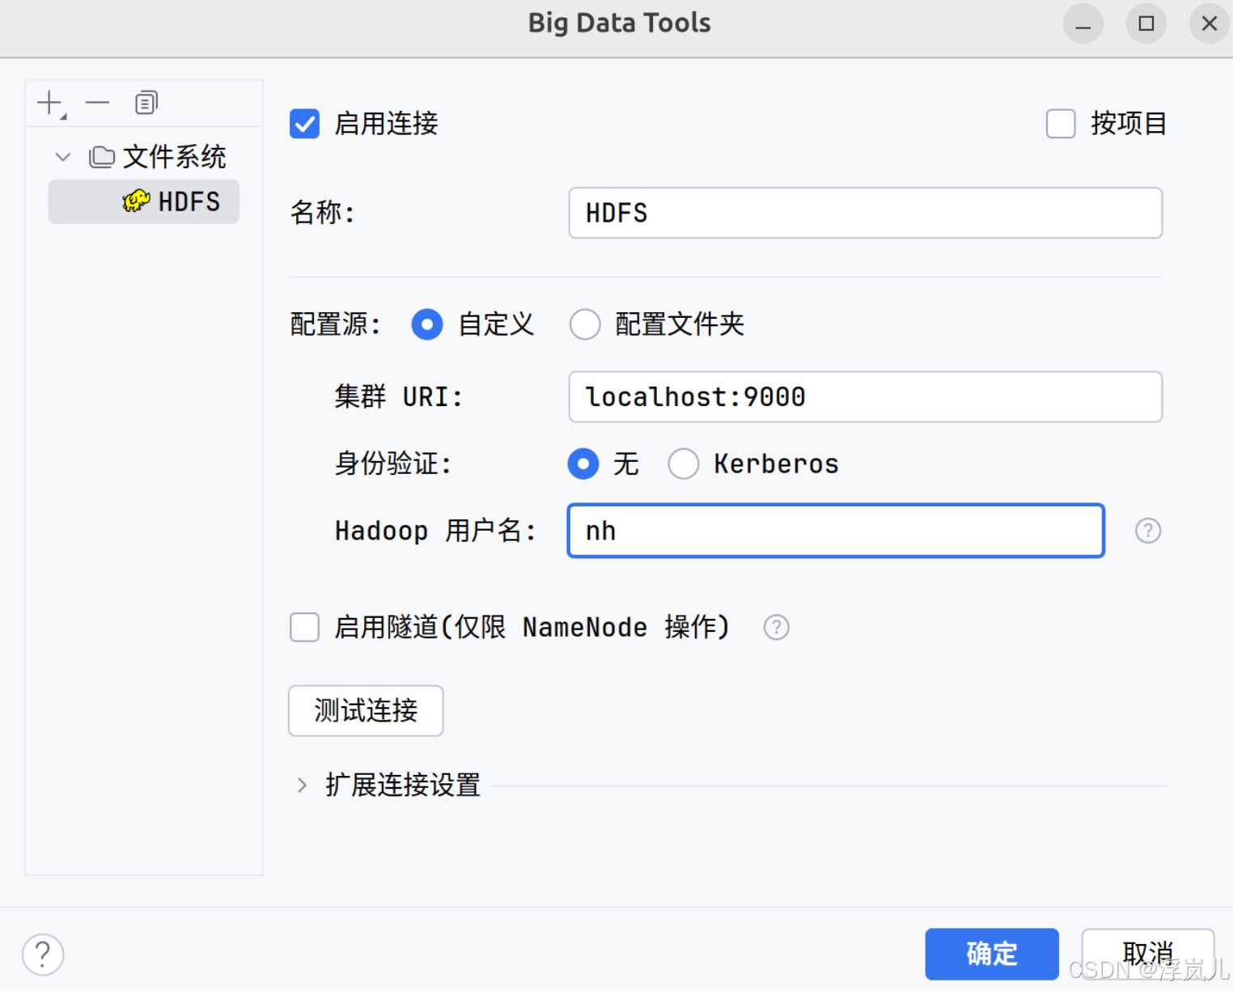Open help for 启用隧道 option
The image size is (1233, 991).
coord(776,627)
